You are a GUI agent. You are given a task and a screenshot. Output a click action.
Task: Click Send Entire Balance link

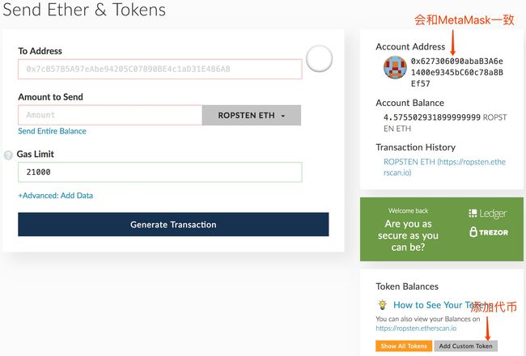(52, 131)
